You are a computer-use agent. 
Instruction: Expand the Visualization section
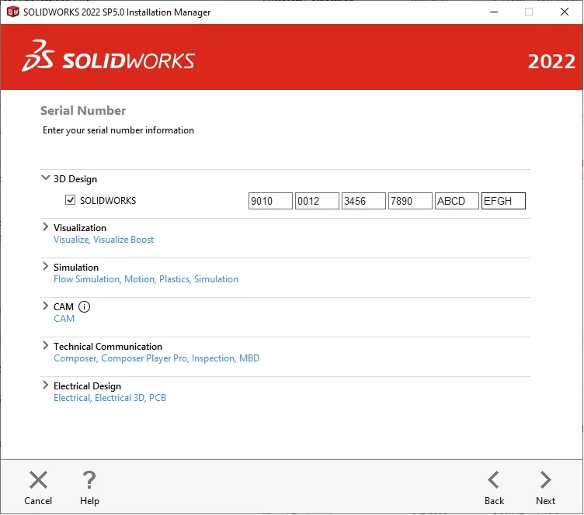[46, 226]
